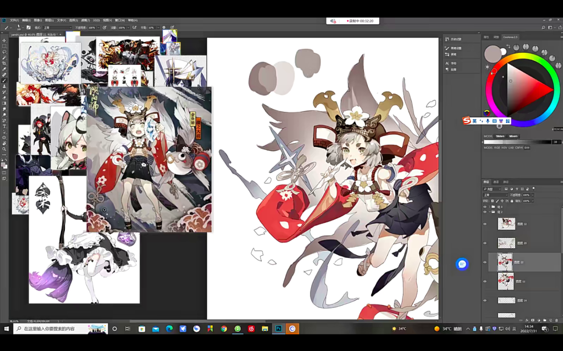Hide layer 图层 22 with eye icon

(484, 262)
